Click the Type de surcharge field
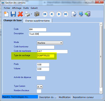 46,56
